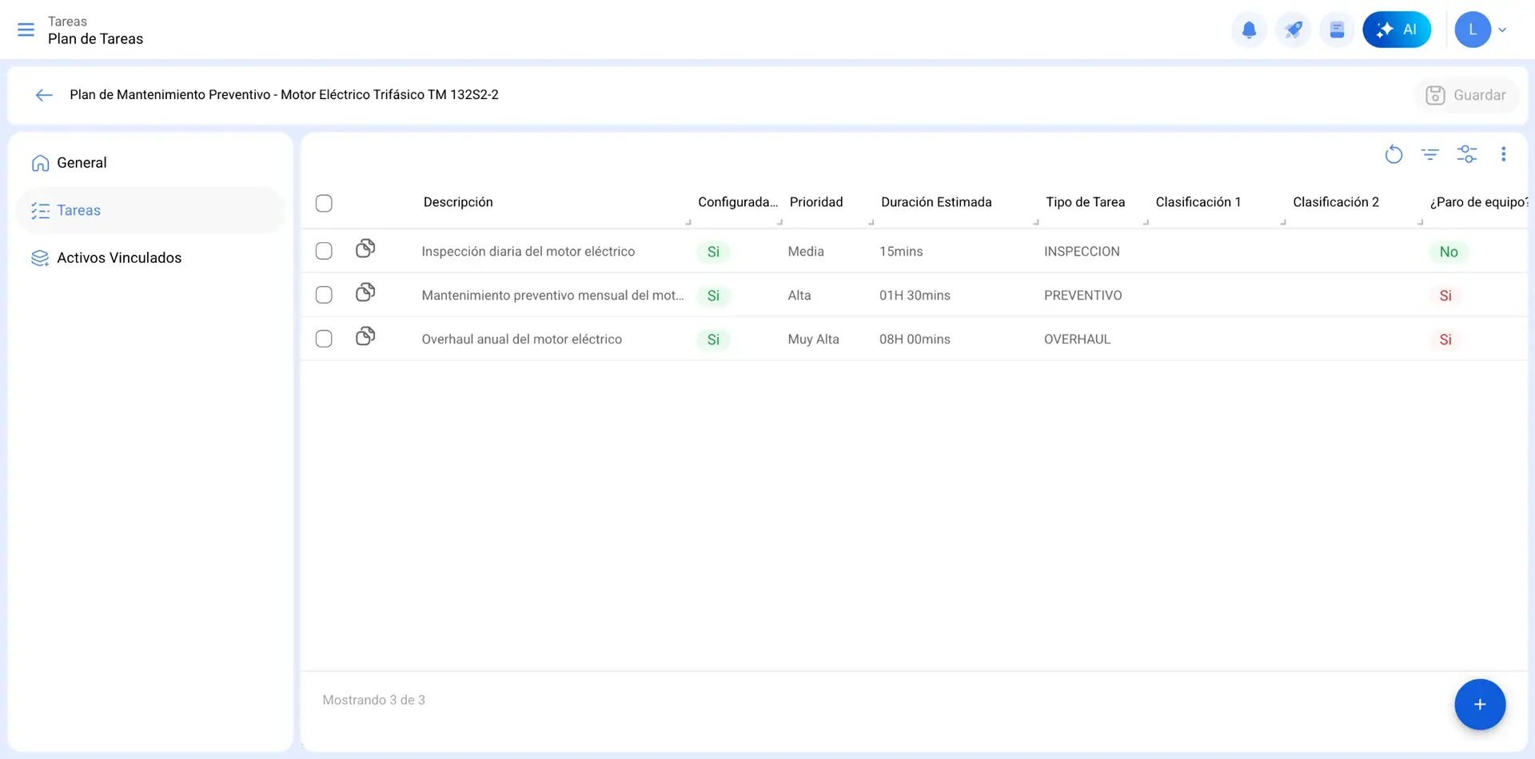Toggle the select-all checkbox in header
The width and height of the screenshot is (1535, 759).
point(324,203)
